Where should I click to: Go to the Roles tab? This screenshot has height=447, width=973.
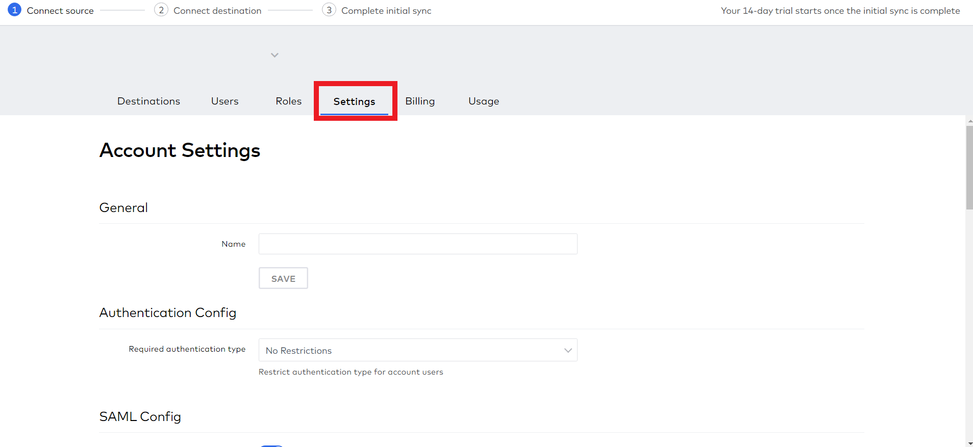[x=288, y=101]
